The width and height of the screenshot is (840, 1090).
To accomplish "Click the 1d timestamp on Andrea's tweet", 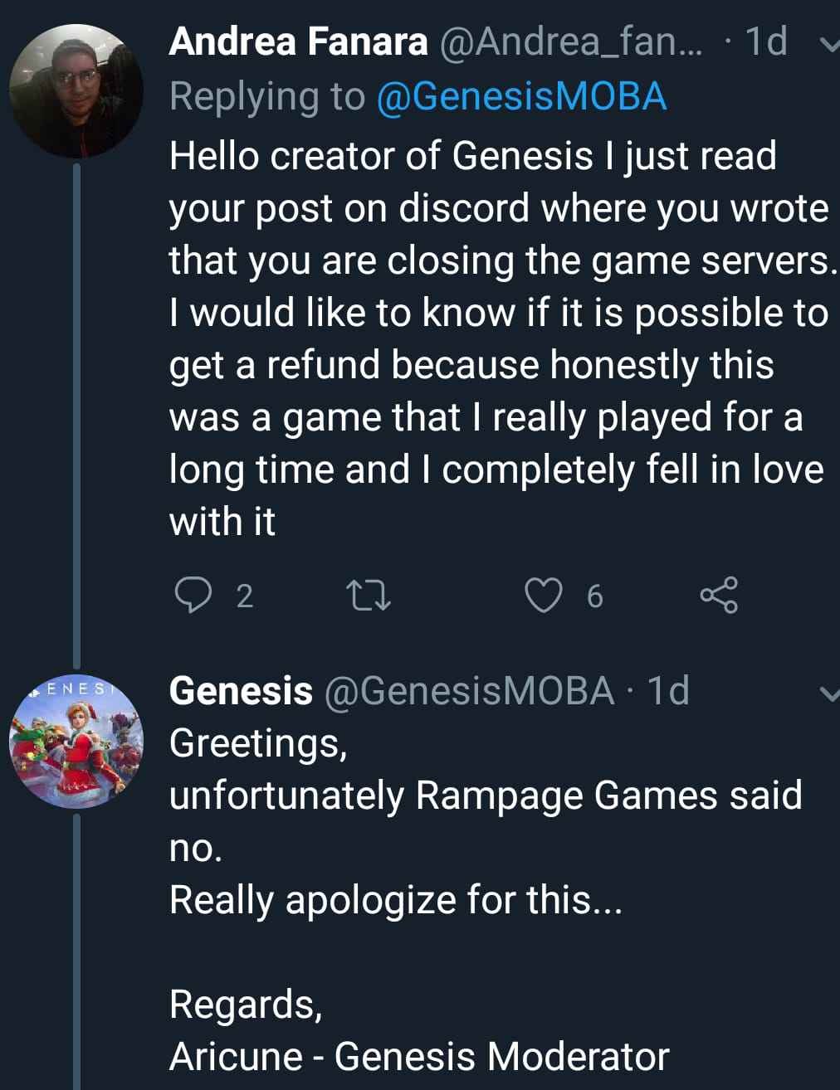I will 765,41.
